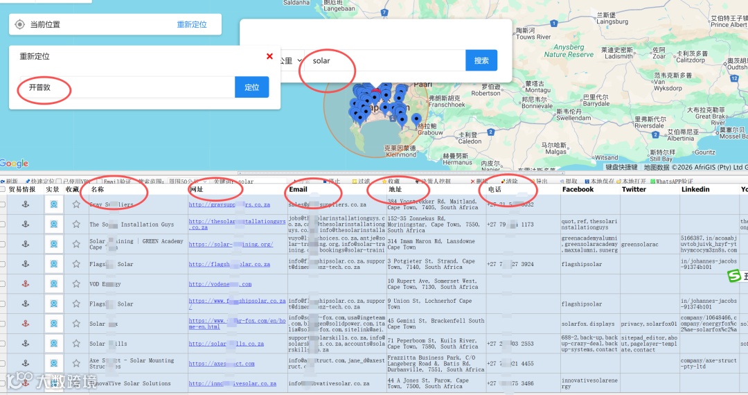The image size is (748, 395).
Task: Click the 关键词 solar field in toolbar
Action: 262,182
